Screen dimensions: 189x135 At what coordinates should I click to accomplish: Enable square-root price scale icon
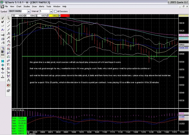[3, 42]
